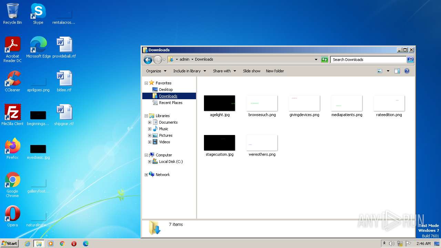Open Include in library dropdown
This screenshot has width=441, height=248.
(189, 71)
